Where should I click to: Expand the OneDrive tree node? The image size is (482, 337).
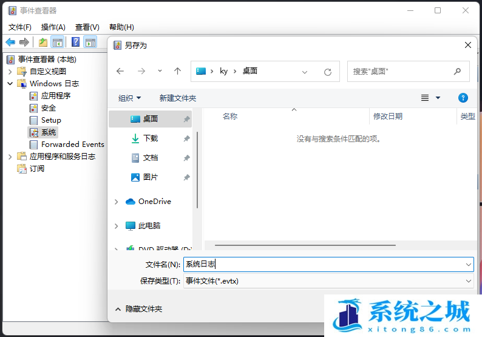(x=117, y=202)
